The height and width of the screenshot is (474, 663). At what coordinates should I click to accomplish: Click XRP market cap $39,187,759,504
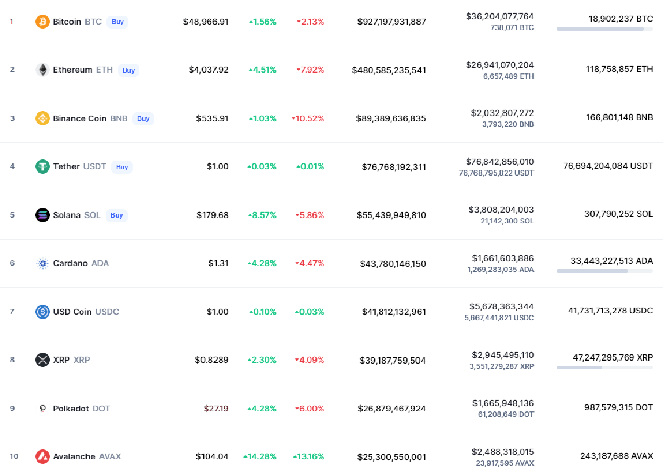tap(393, 360)
